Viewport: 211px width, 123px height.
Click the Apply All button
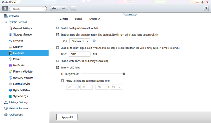(67, 117)
